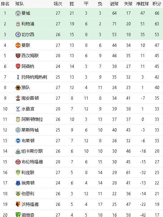The height and width of the screenshot is (217, 163).
Task: Select the 布伦特福德 row at rank 15
Action: [81, 162]
